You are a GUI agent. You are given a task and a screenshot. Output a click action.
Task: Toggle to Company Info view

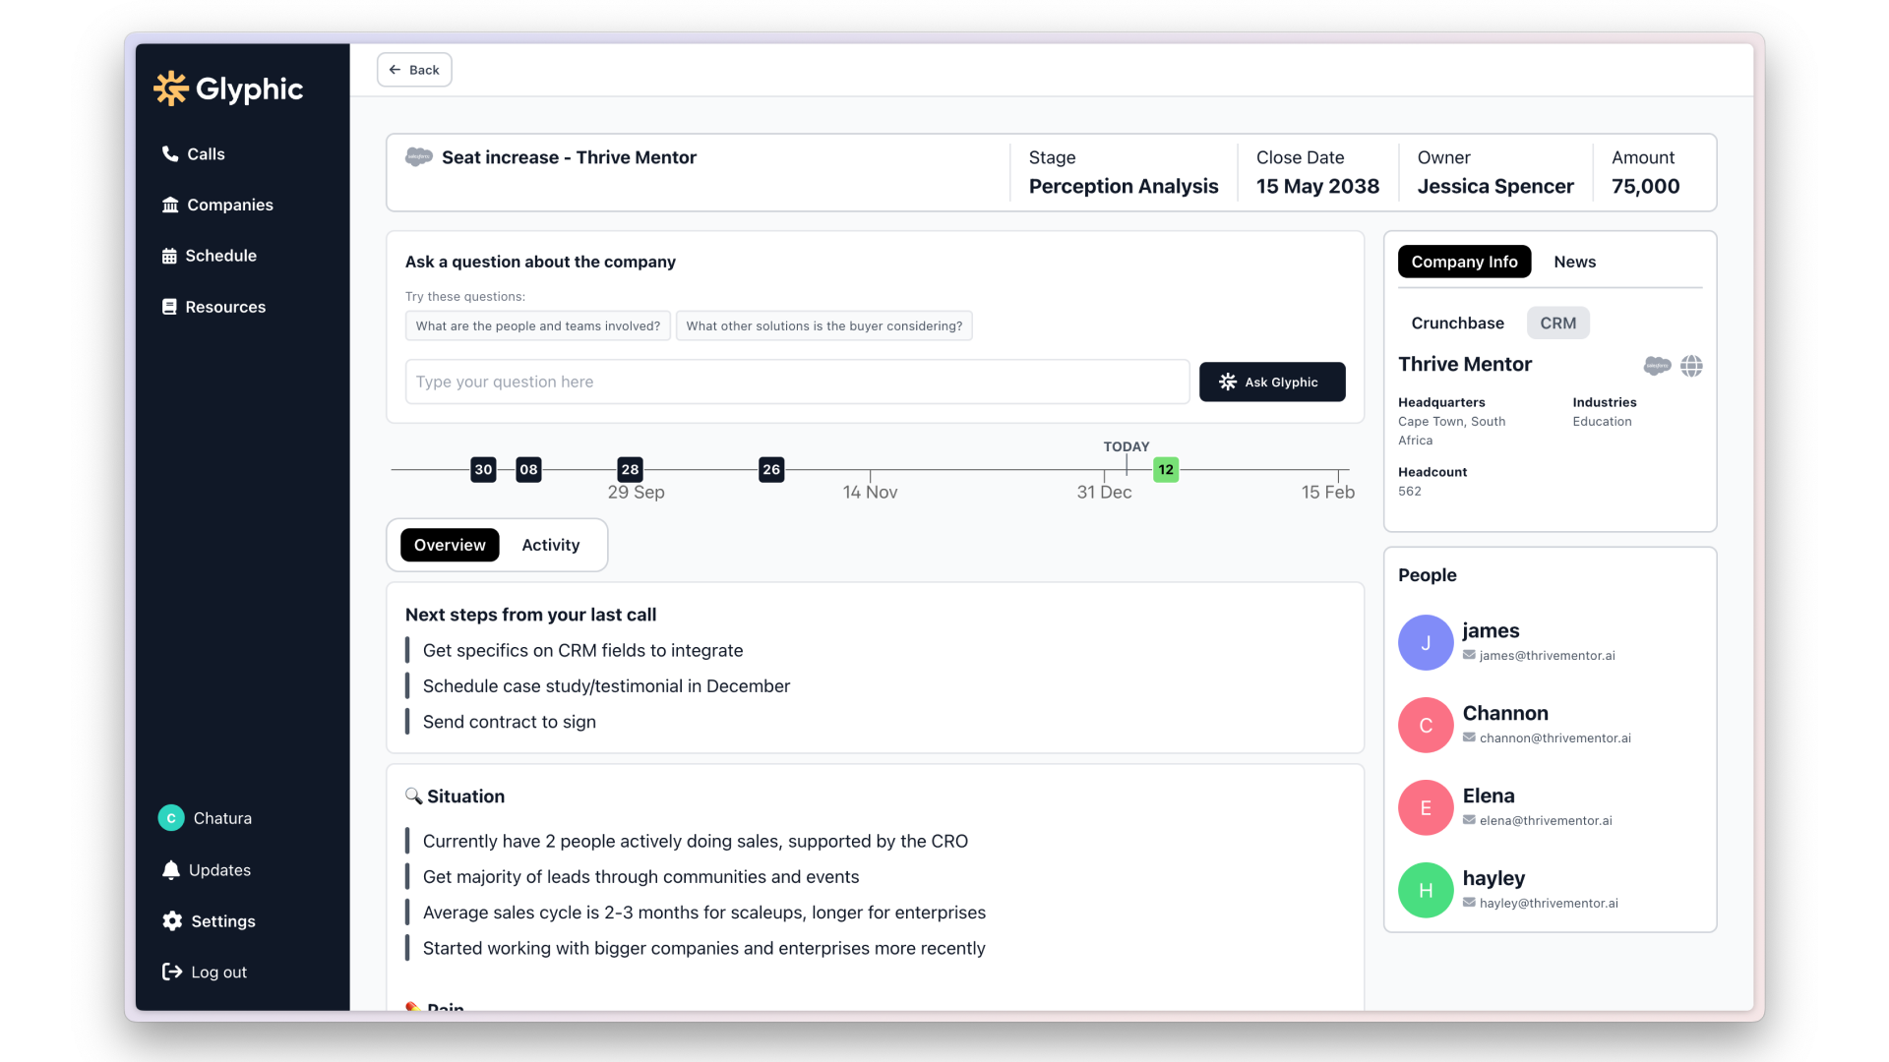coord(1464,262)
